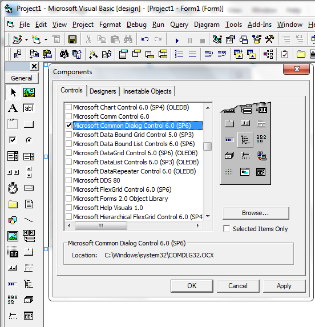Click the OK button
This screenshot has height=327, width=315.
(x=192, y=286)
